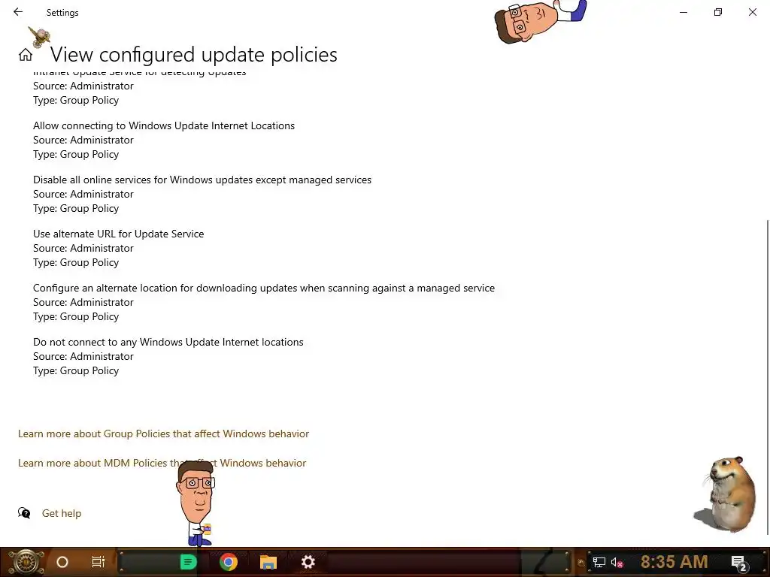
Task: Select 'Do not connect to any Windows Update' policy
Action: pos(168,342)
